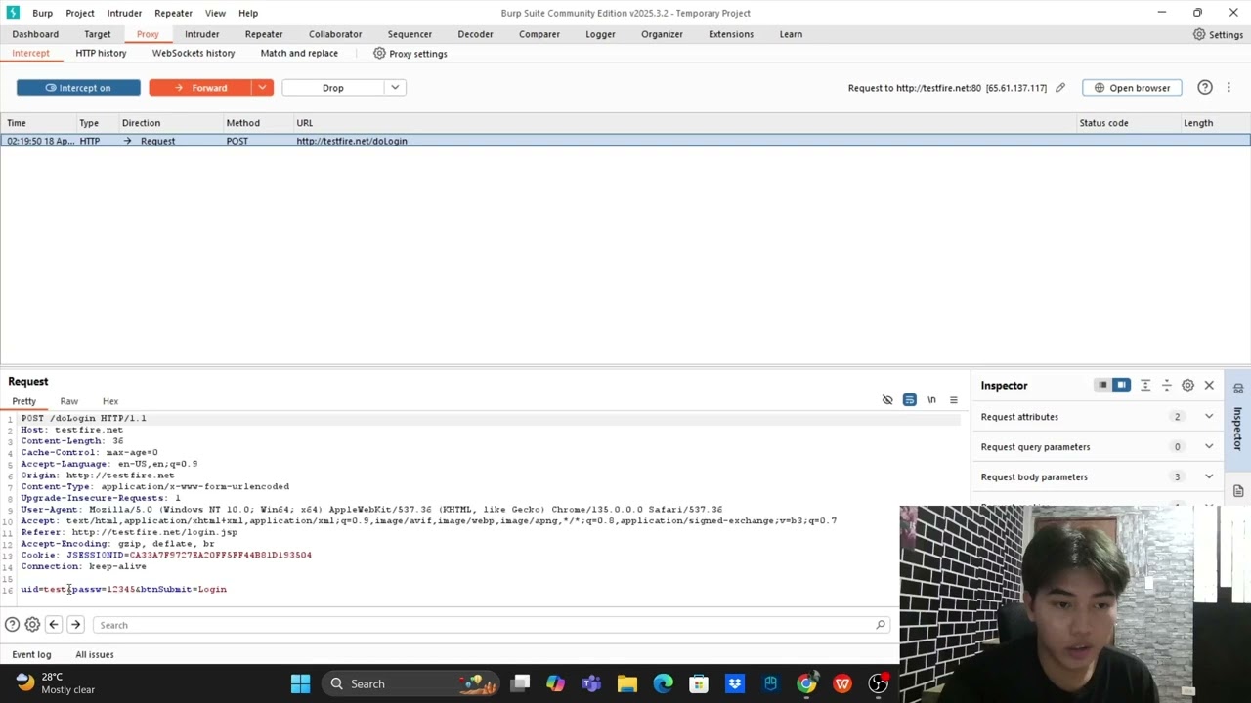Drop the intercepted request

pos(333,88)
